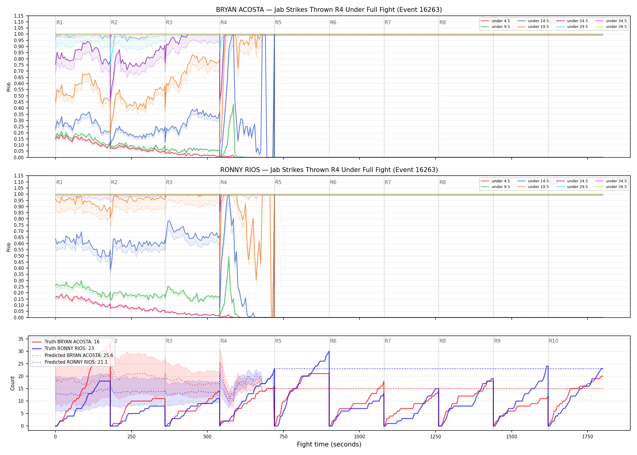The height and width of the screenshot is (455, 637).
Task: Click the '0.50' y-tick of Ronny Rios chart
Action: tap(19, 256)
